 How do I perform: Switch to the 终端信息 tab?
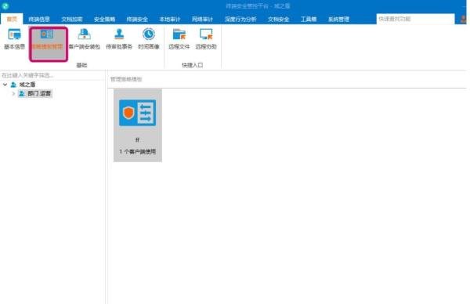pyautogui.click(x=39, y=19)
